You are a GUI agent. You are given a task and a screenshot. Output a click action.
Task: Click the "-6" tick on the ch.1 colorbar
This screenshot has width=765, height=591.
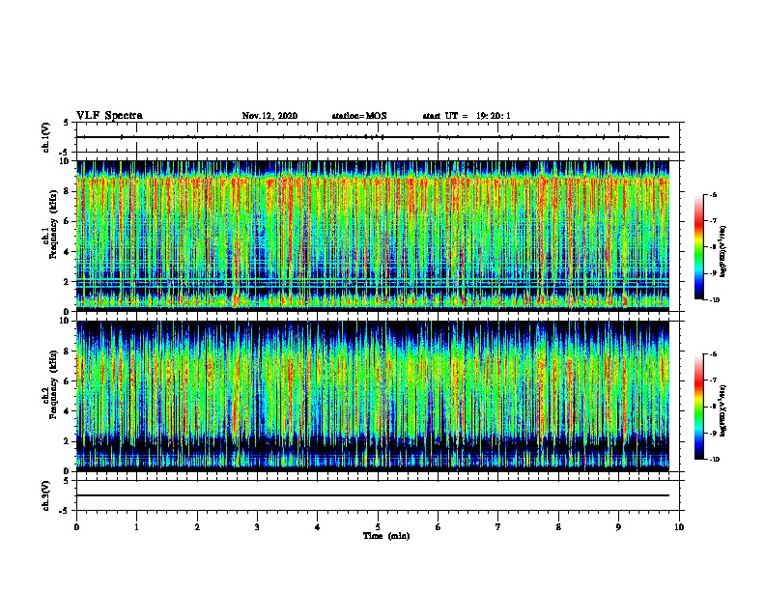713,195
